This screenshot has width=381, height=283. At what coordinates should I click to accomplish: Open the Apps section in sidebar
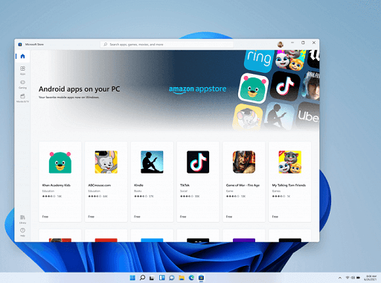pos(22,70)
